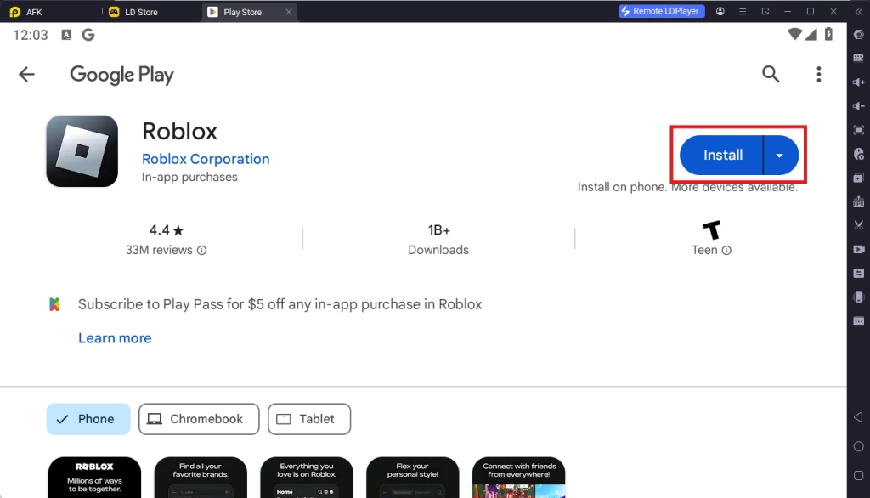Install the Roblox app
Screen dimensions: 870x498
pos(722,155)
